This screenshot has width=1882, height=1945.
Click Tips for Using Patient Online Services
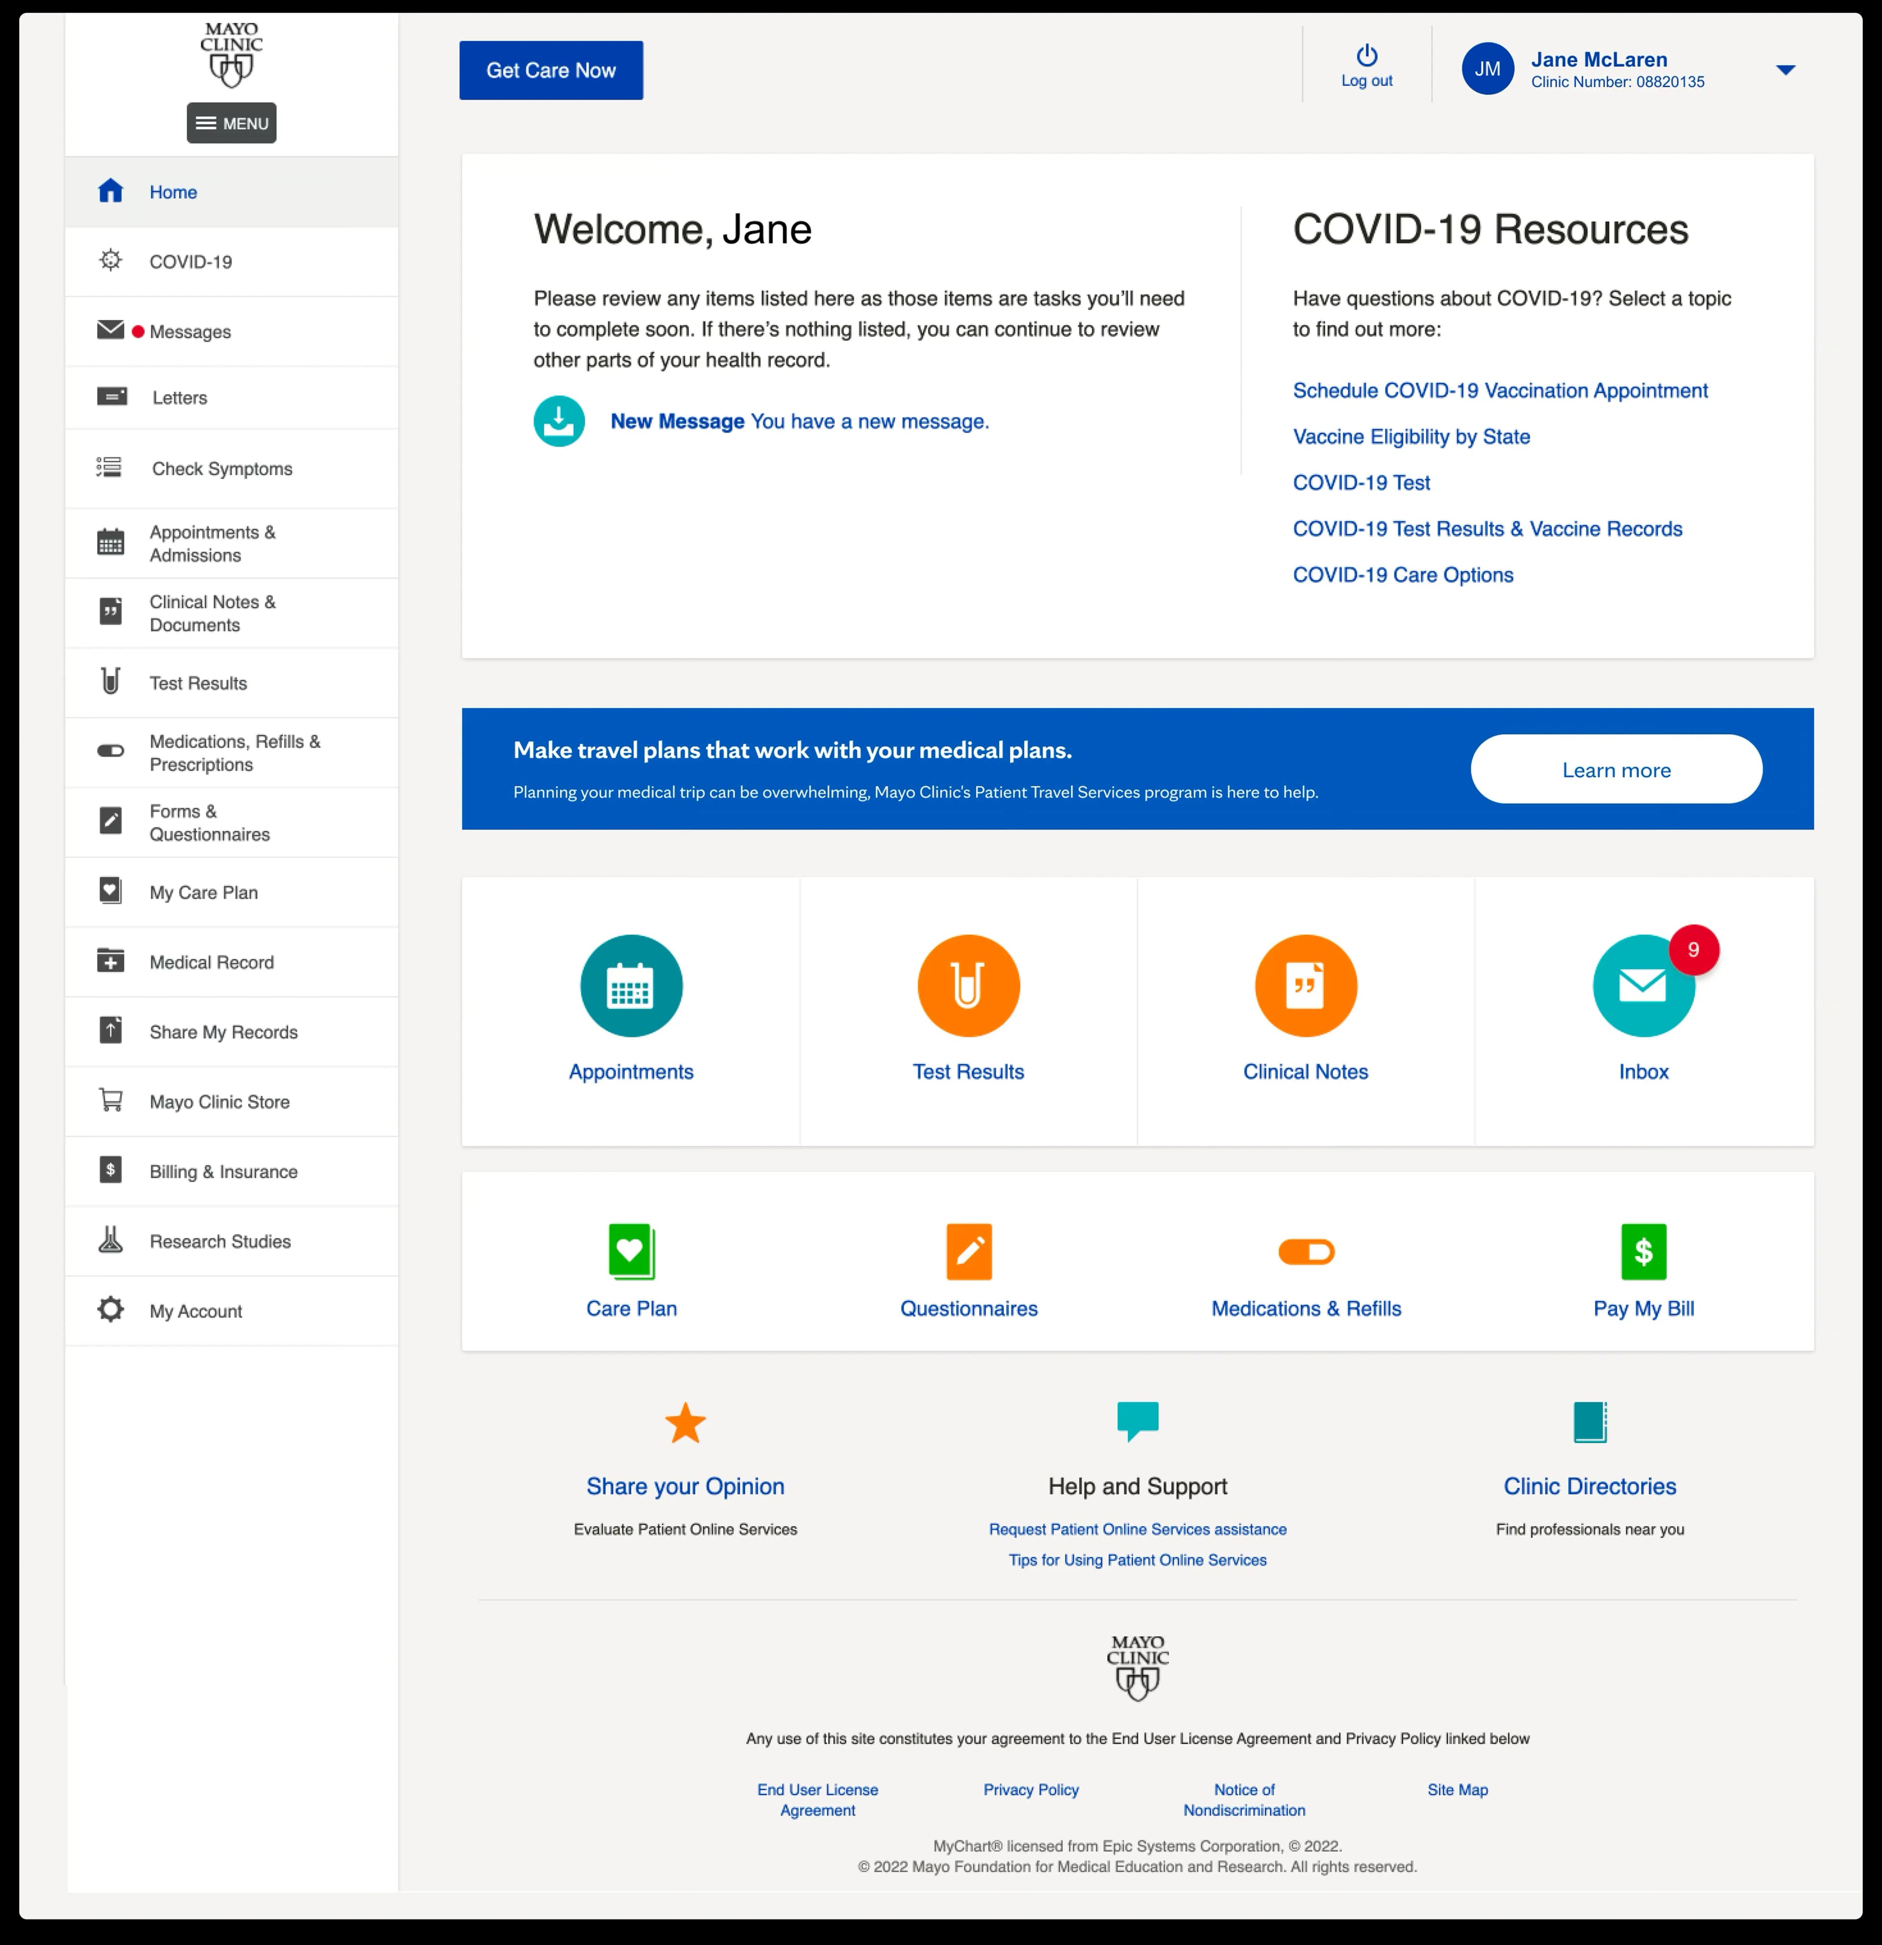click(1137, 1560)
